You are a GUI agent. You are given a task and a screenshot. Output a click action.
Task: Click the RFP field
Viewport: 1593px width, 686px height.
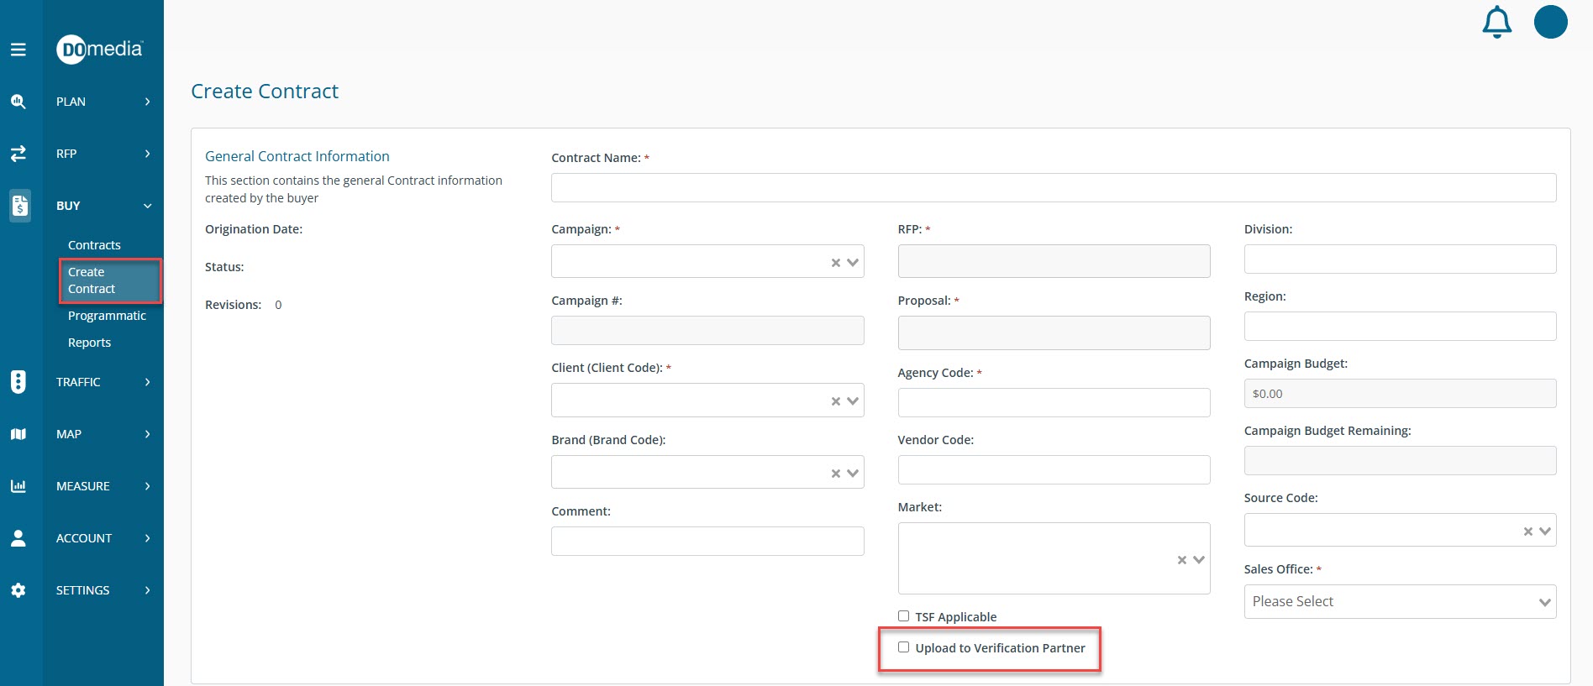click(1054, 261)
